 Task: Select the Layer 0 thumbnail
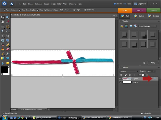point(127,78)
